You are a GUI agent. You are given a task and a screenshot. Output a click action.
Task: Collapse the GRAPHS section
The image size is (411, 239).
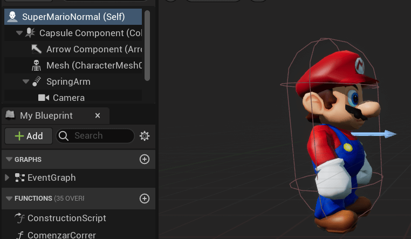tap(9, 159)
